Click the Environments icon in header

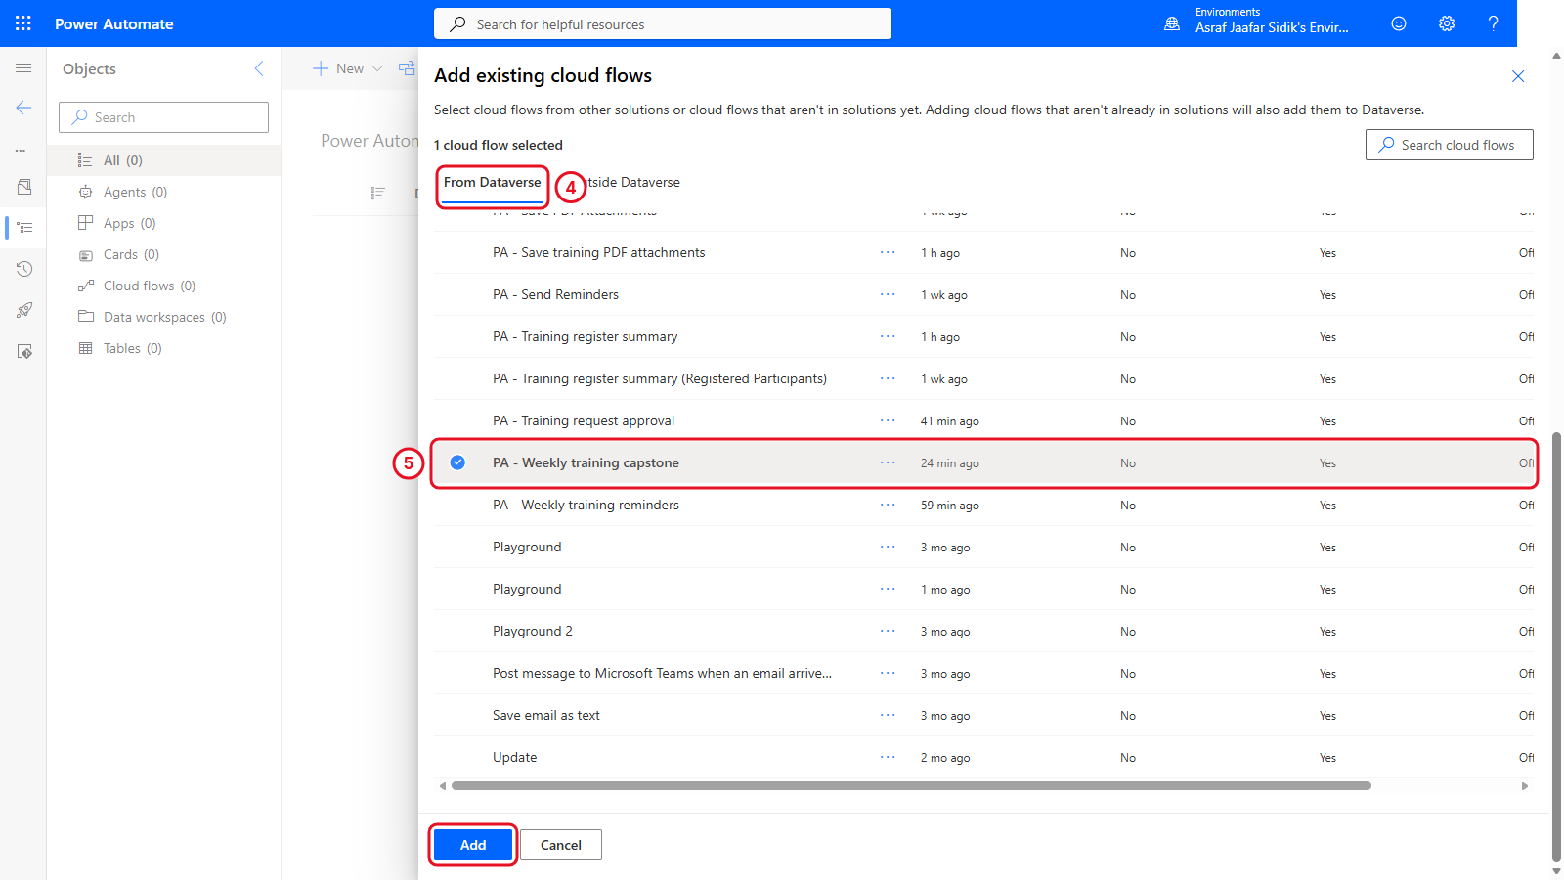(1172, 23)
